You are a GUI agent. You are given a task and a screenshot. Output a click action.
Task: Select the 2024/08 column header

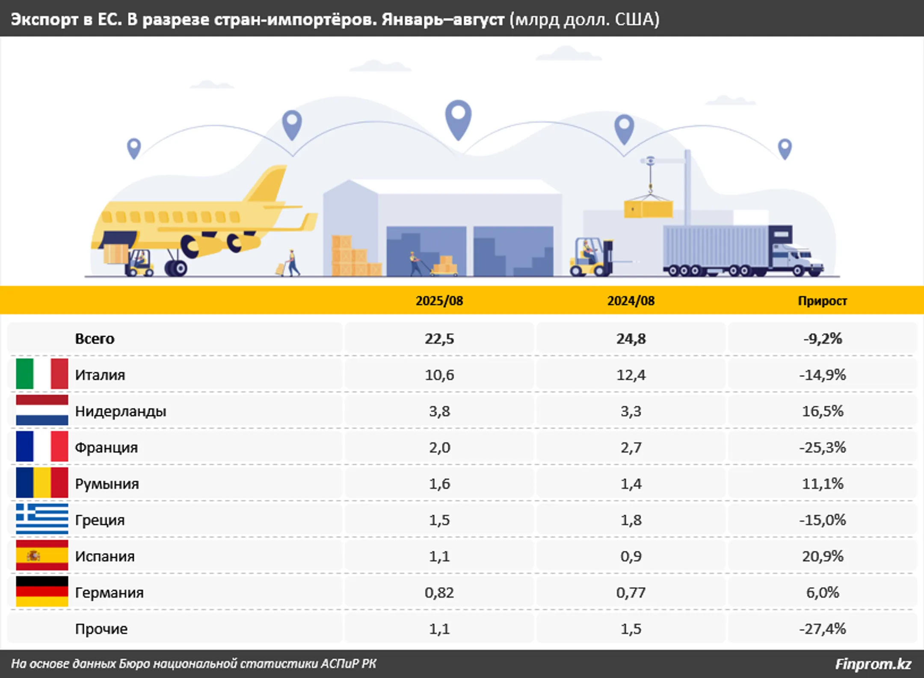click(631, 301)
